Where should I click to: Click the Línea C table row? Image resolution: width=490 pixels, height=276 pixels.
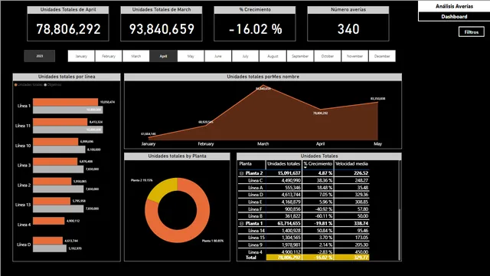tap(303, 181)
